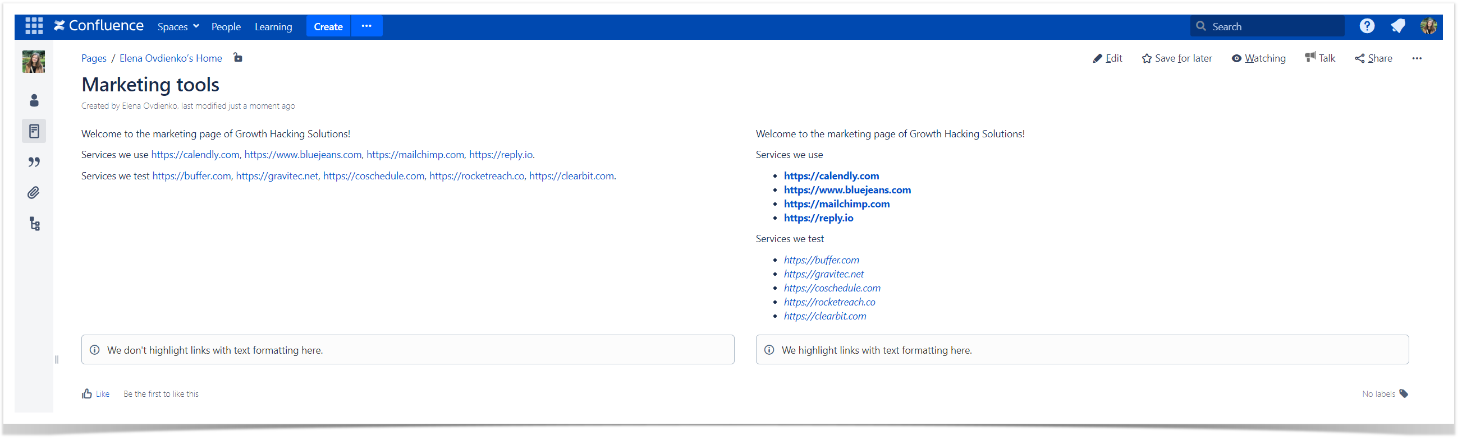Open plain https://reply.io link in left column
This screenshot has width=1462, height=440.
[501, 155]
